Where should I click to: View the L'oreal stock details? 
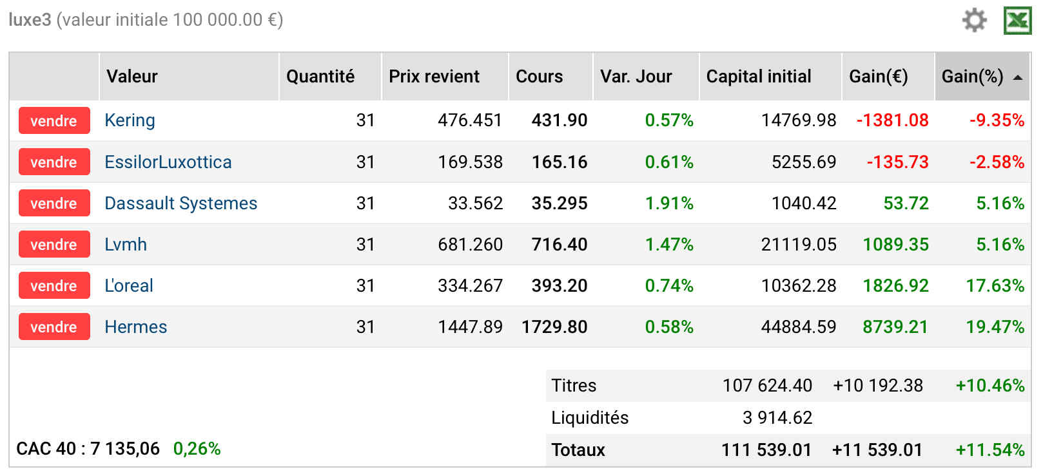[x=129, y=285]
